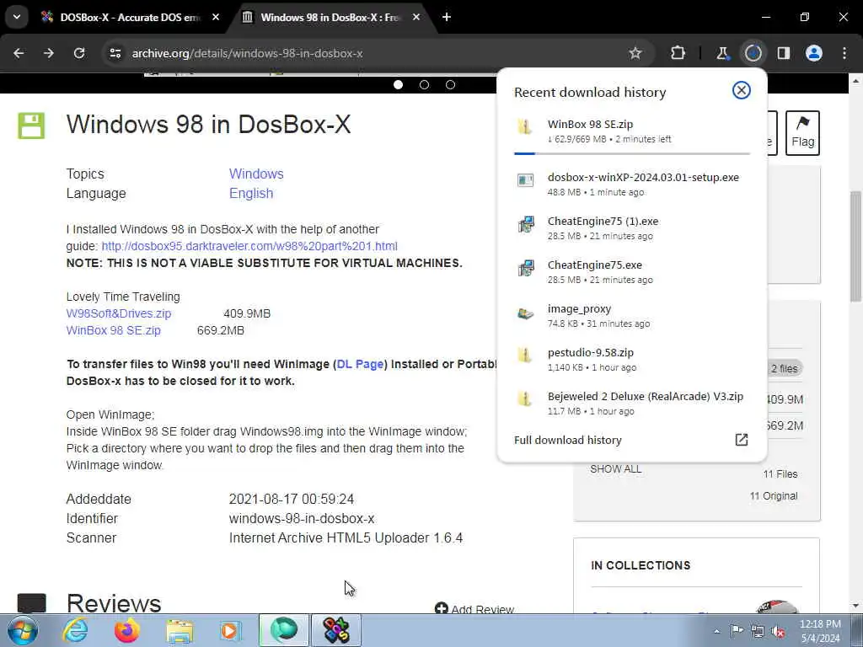Screen dimensions: 863x647
Task: Open Full download history external icon
Action: [x=742, y=440]
